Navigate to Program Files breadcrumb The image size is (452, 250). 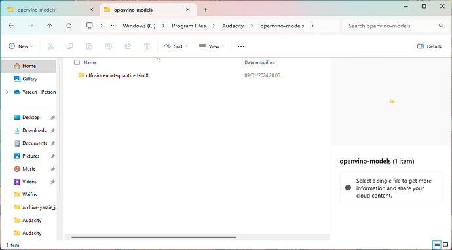[189, 26]
